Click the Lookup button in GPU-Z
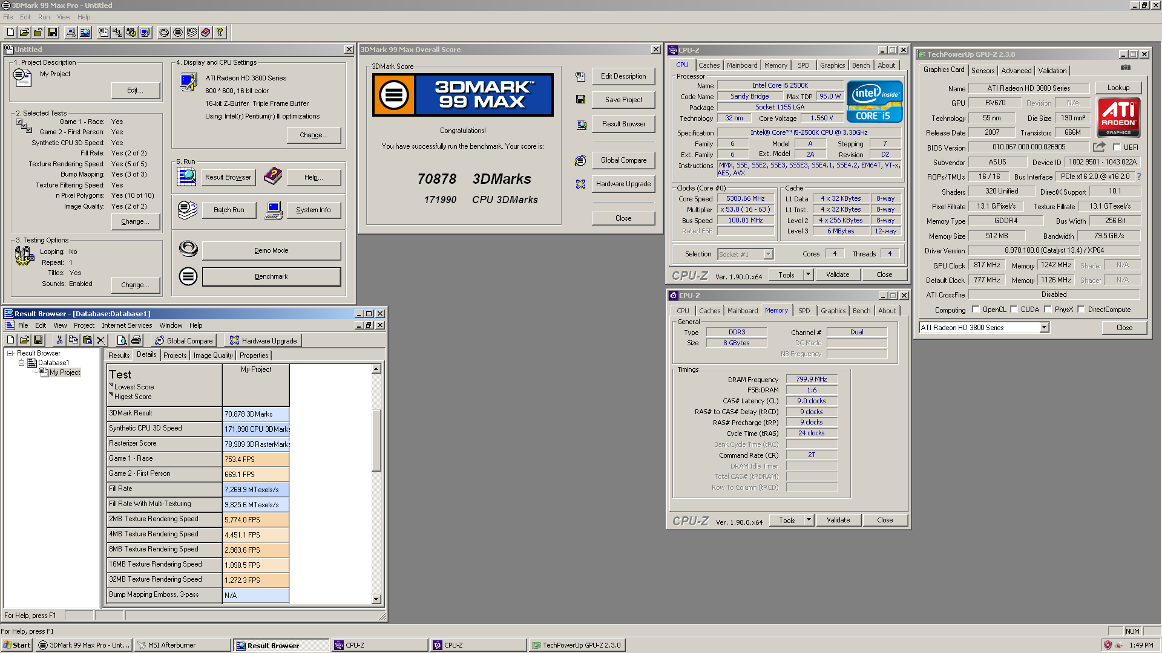 tap(1118, 88)
